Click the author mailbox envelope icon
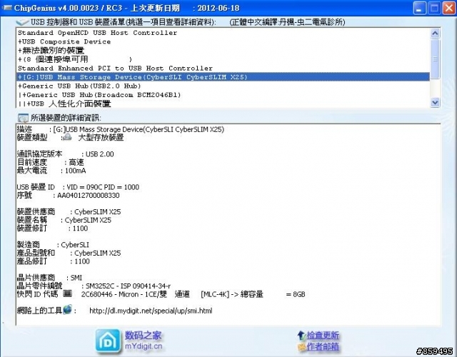Image resolution: width=457 pixels, height=357 pixels. 301,347
